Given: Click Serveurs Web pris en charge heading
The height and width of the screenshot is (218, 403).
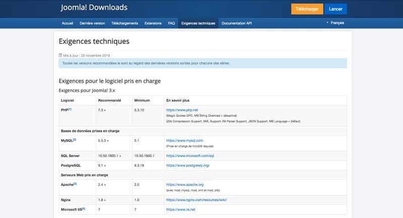Looking at the screenshot, I should click(84, 175).
